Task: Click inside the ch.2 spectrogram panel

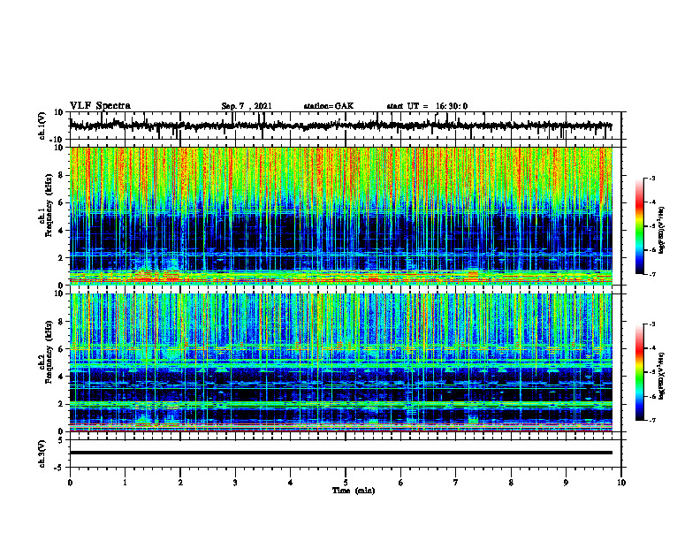Action: [340, 362]
